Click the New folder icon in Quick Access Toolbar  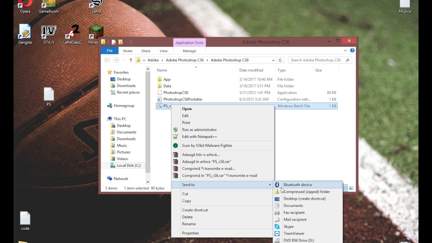120,42
